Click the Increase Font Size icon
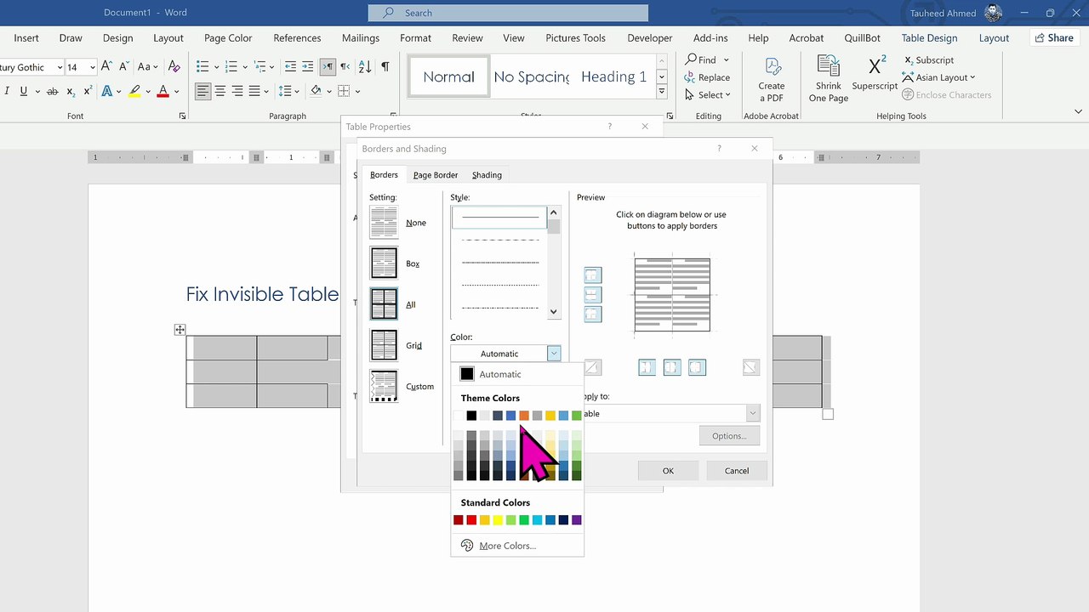This screenshot has width=1089, height=612. coord(106,66)
